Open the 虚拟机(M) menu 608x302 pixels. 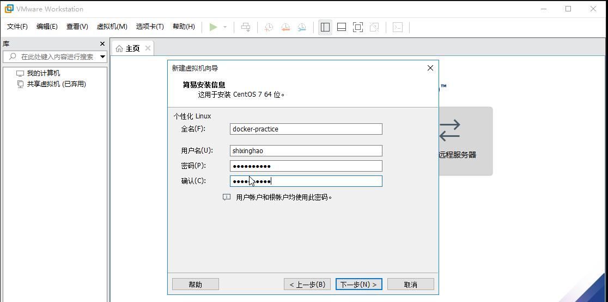pos(112,27)
